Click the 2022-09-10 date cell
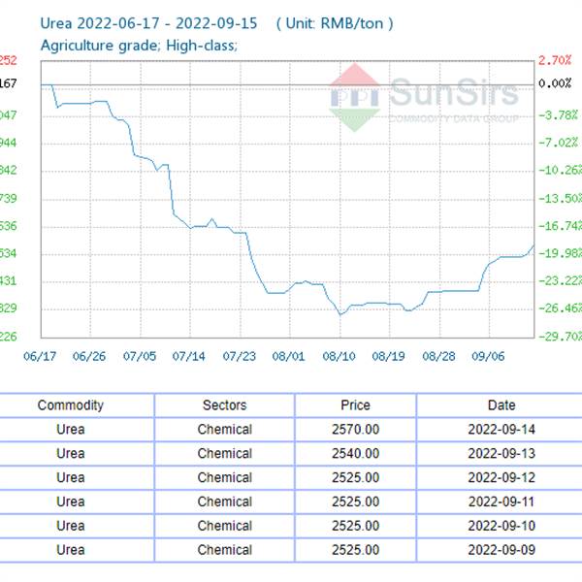 [501, 526]
